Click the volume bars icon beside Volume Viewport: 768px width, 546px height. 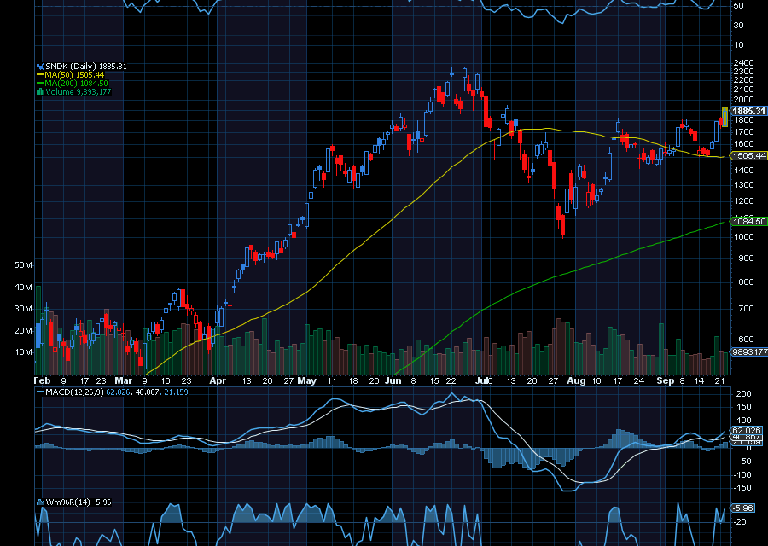coord(40,91)
